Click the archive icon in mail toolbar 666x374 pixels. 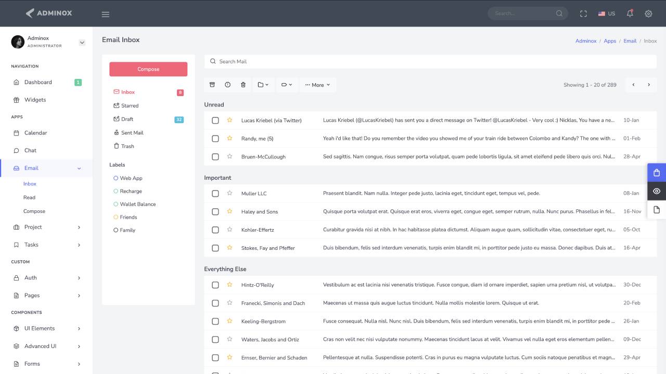pyautogui.click(x=212, y=85)
